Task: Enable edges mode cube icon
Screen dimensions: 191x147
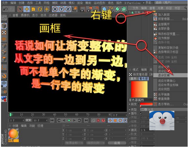Action: (x=4, y=52)
